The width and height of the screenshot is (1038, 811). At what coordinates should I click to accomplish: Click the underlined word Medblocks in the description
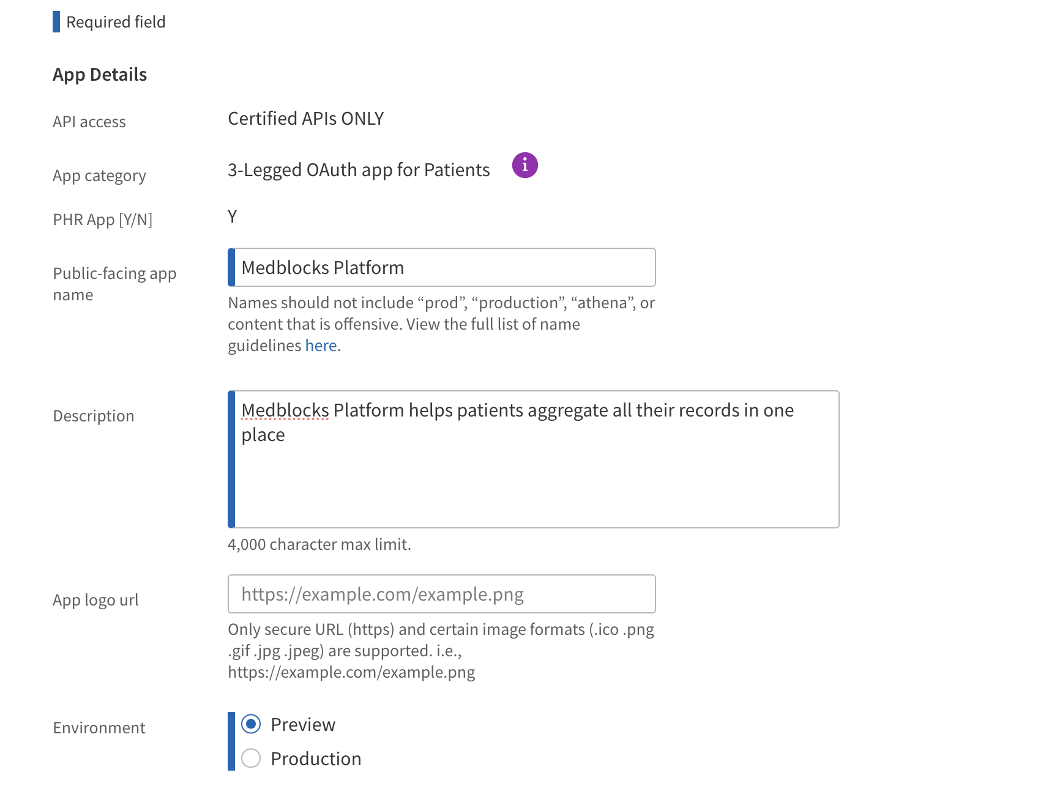pyautogui.click(x=285, y=410)
